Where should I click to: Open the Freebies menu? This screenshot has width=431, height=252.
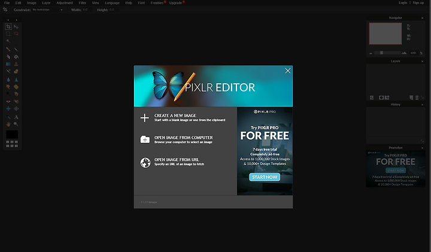click(x=157, y=3)
